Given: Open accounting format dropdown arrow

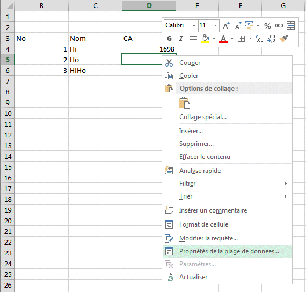Looking at the screenshot, I should click(258, 26).
